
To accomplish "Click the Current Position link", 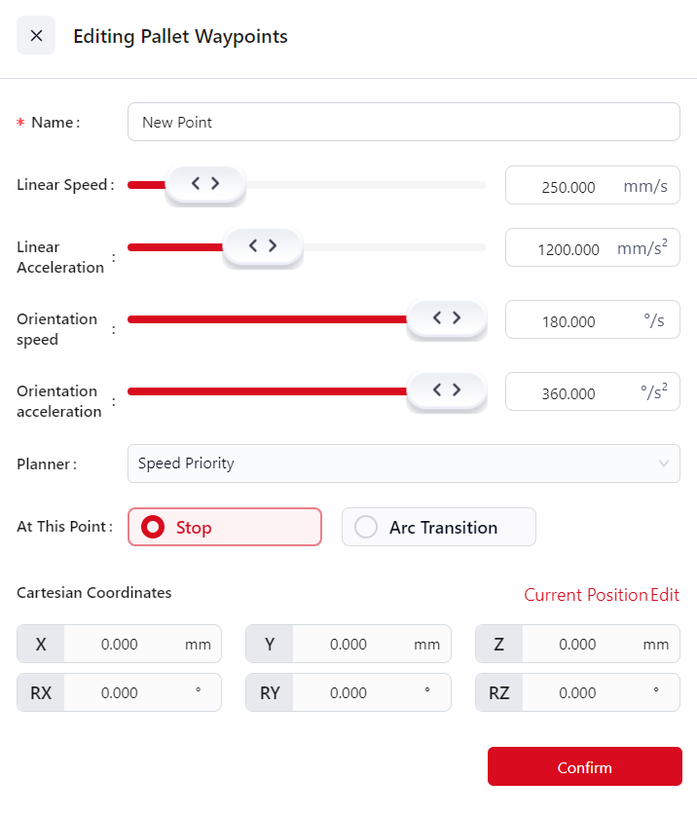I will point(585,595).
